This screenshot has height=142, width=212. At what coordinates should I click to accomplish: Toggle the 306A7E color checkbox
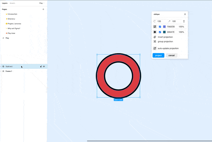click(x=160, y=32)
